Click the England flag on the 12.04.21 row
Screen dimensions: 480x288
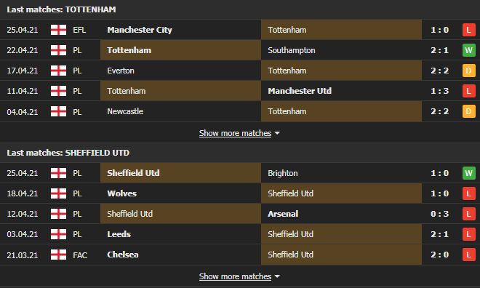(58, 214)
